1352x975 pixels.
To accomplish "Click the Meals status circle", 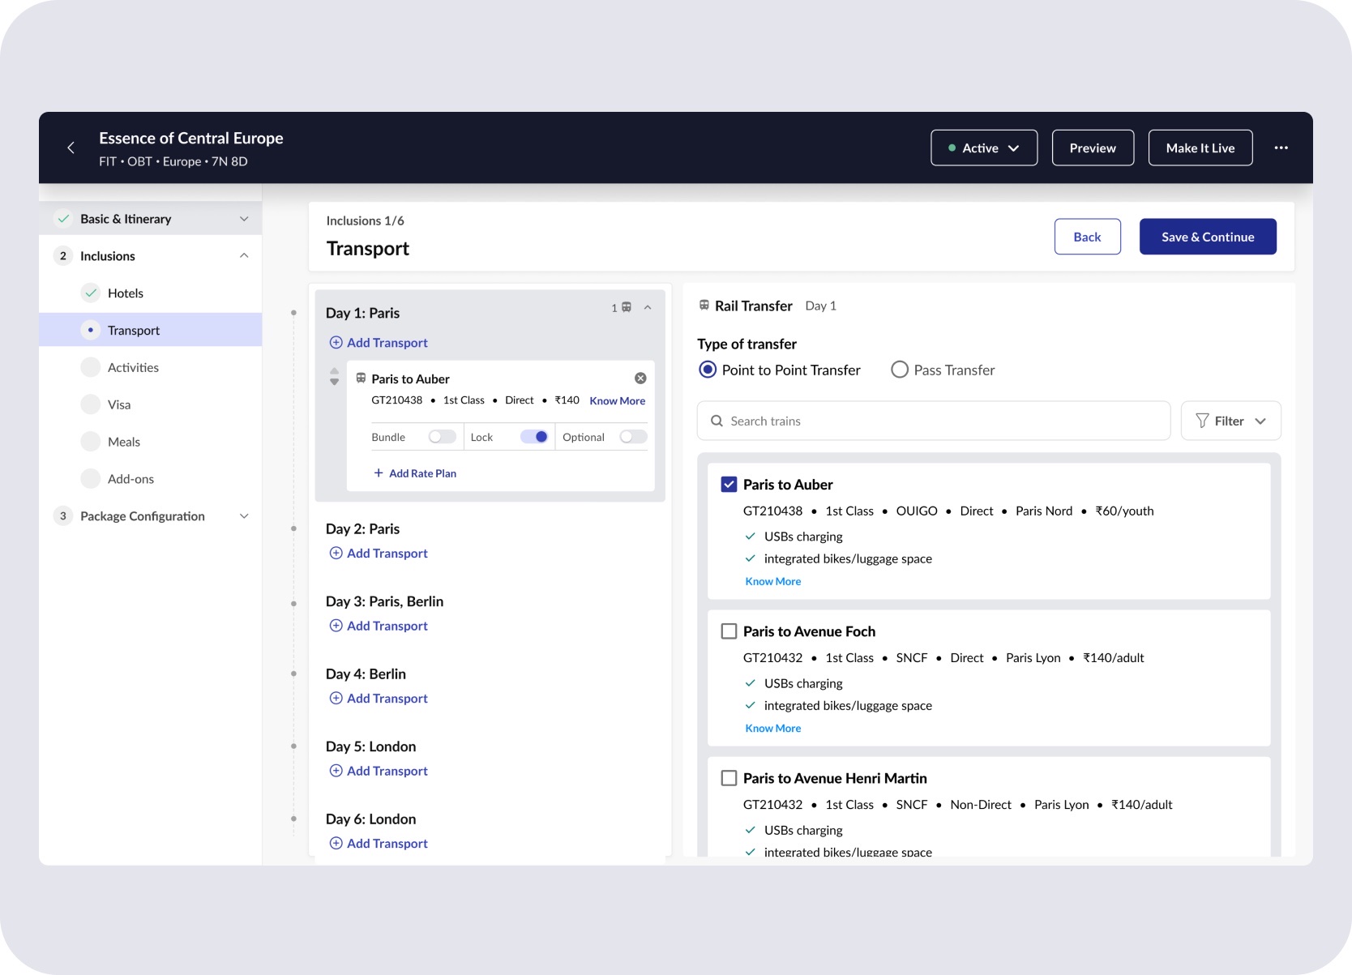I will [x=91, y=442].
